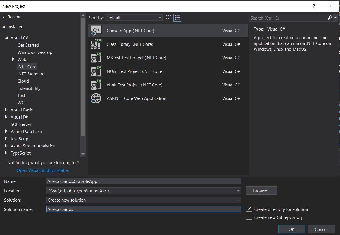The width and height of the screenshot is (340, 235).
Task: Collapse the Visual C# node
Action: click(7, 38)
